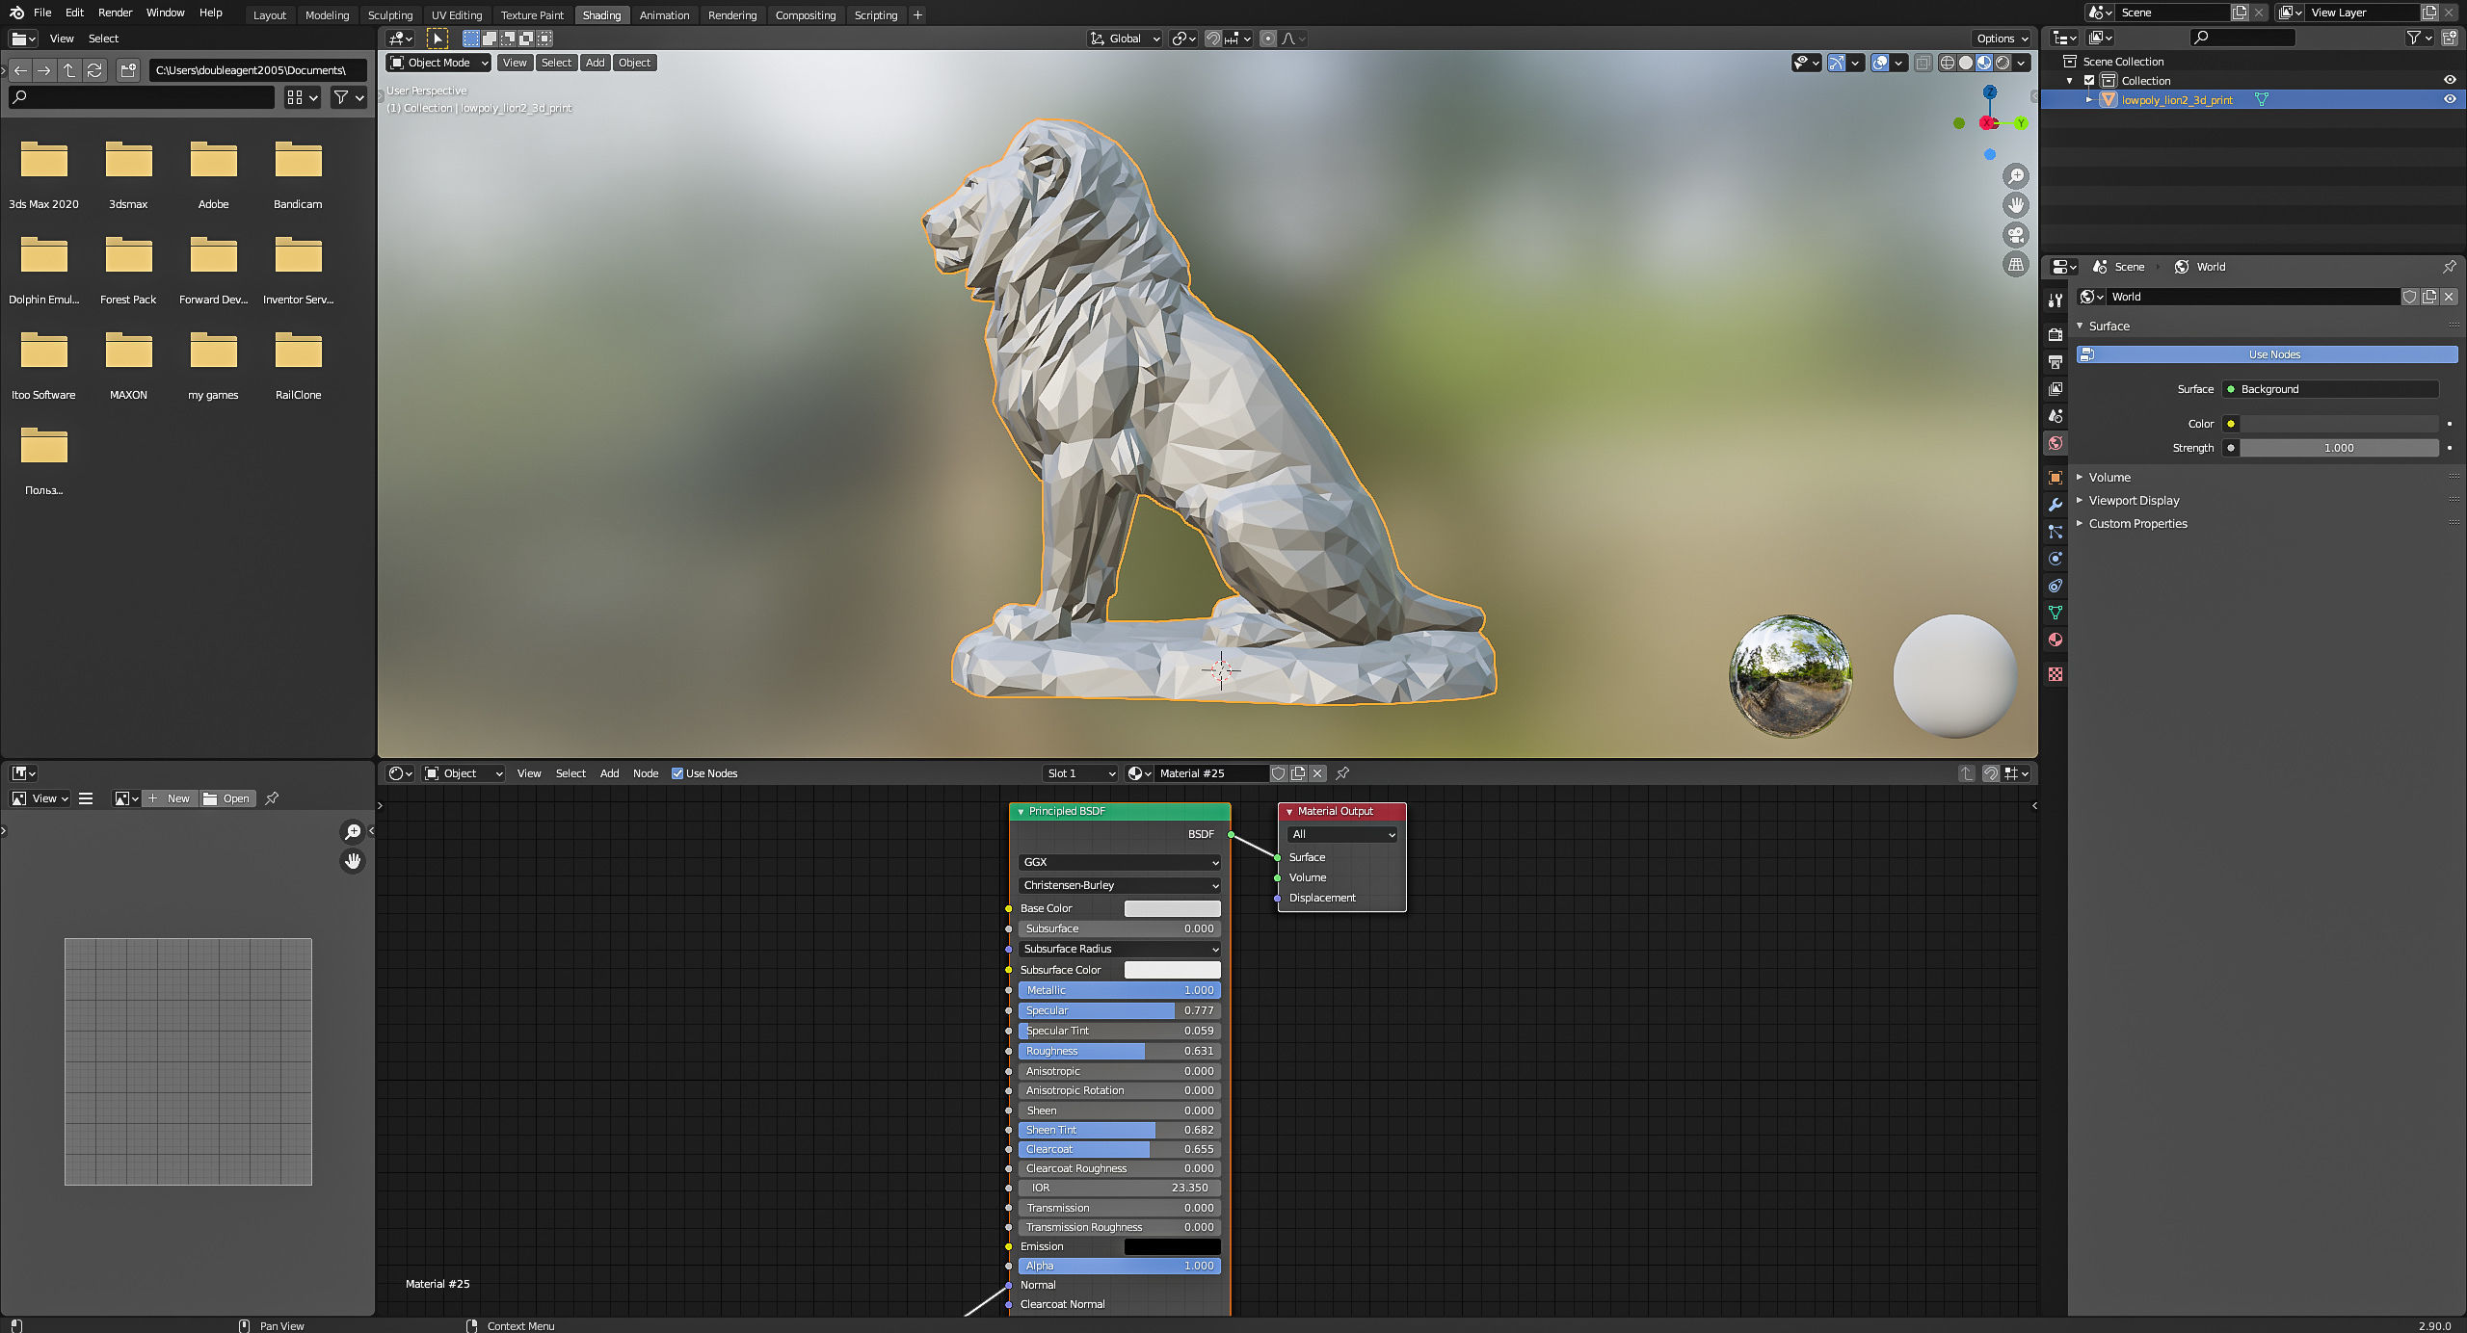Toggle the Collection exclude checkbox
Screen dimensions: 2467x1333
pos(2089,81)
